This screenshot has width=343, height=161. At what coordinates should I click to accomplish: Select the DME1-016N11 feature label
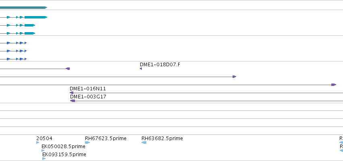click(88, 89)
